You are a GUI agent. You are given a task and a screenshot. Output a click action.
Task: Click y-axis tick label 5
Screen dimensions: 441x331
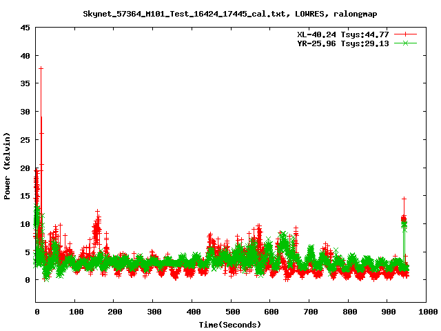pos(28,252)
